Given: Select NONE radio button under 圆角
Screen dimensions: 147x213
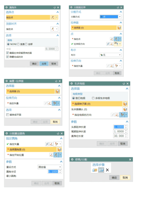Looking at the screenshot, I should tap(8, 44).
